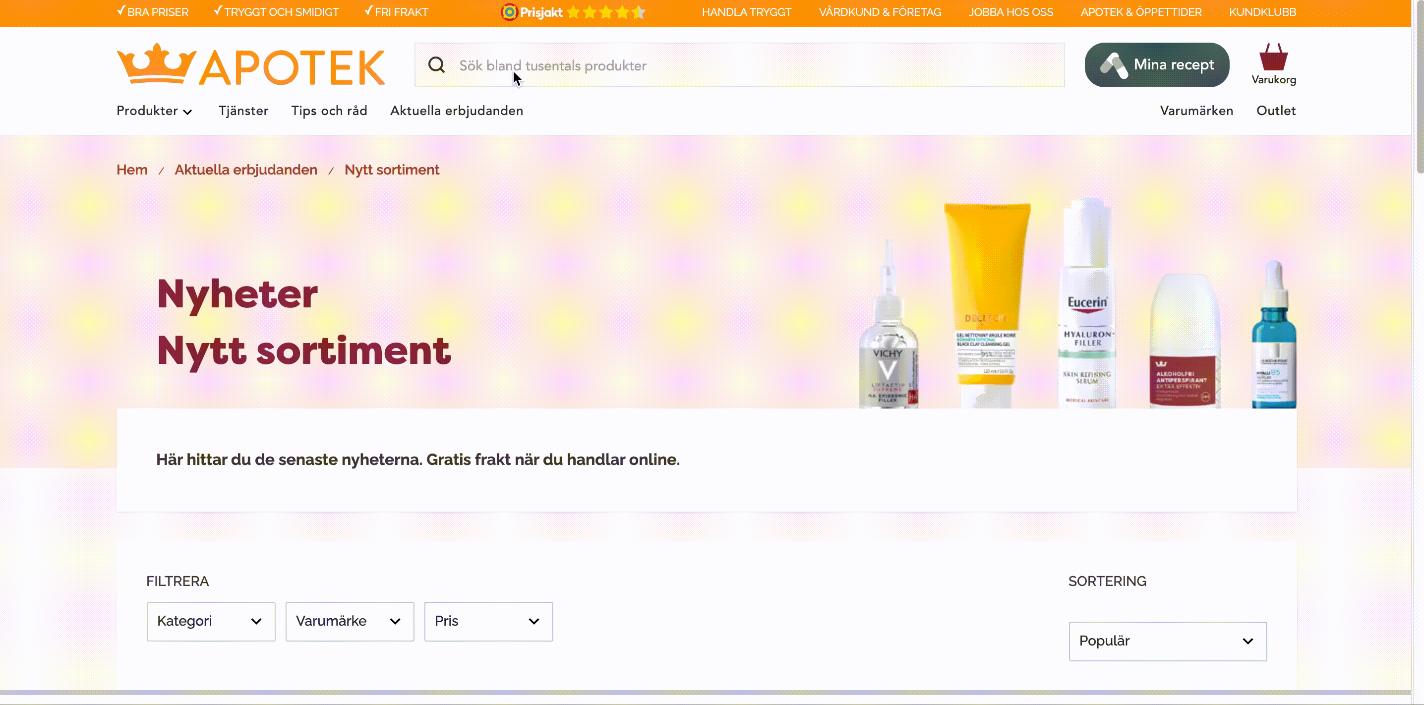Open the KUNDKLUBB link
Screen dimensions: 1424x705
click(1262, 12)
